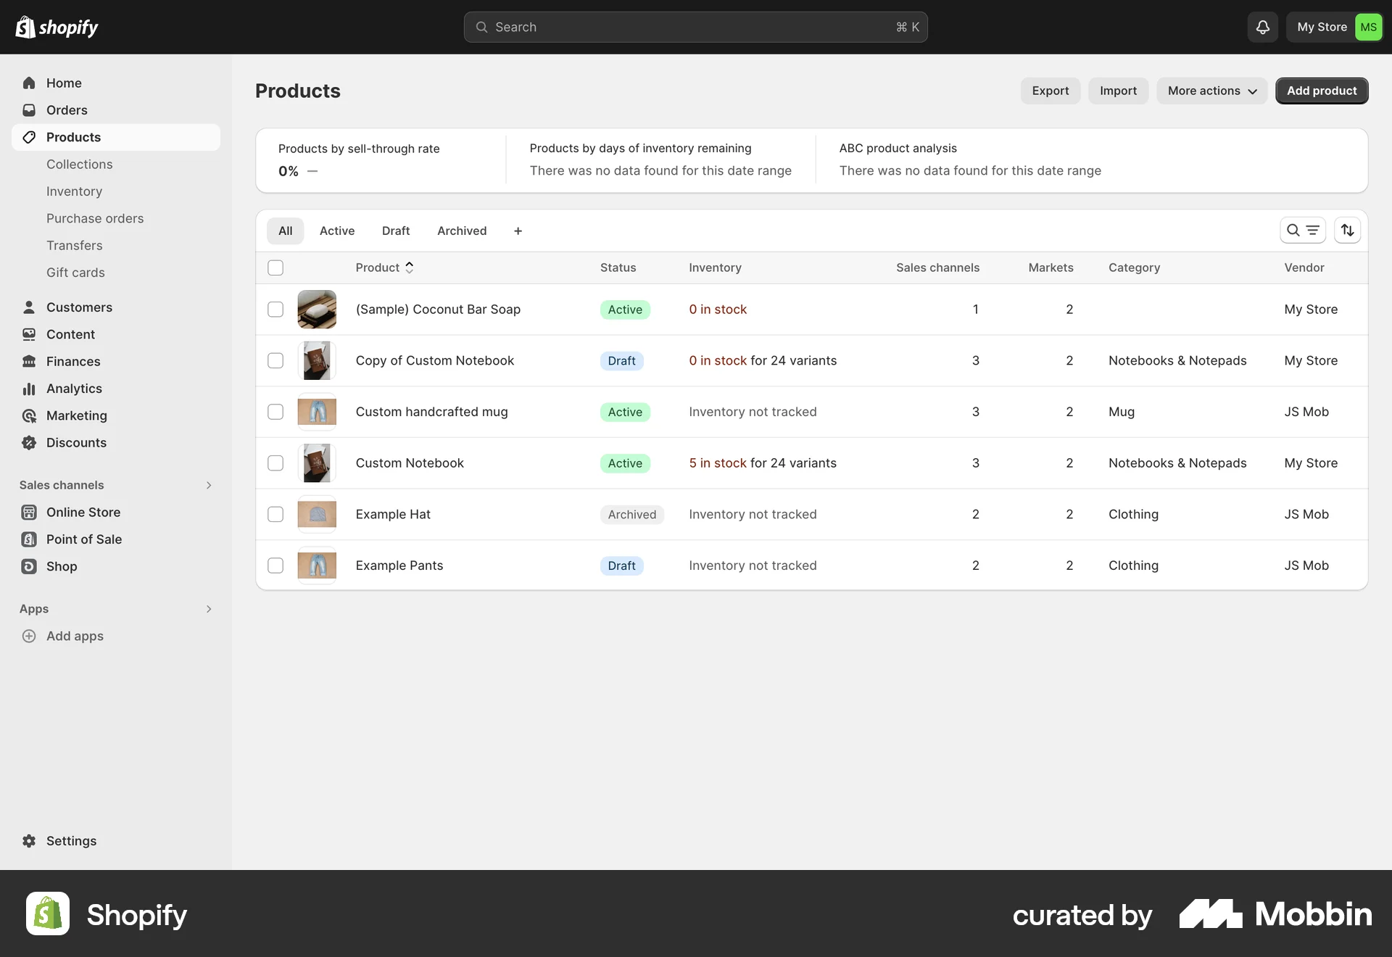The width and height of the screenshot is (1392, 957).
Task: Check the Example Pants row checkbox
Action: (x=275, y=565)
